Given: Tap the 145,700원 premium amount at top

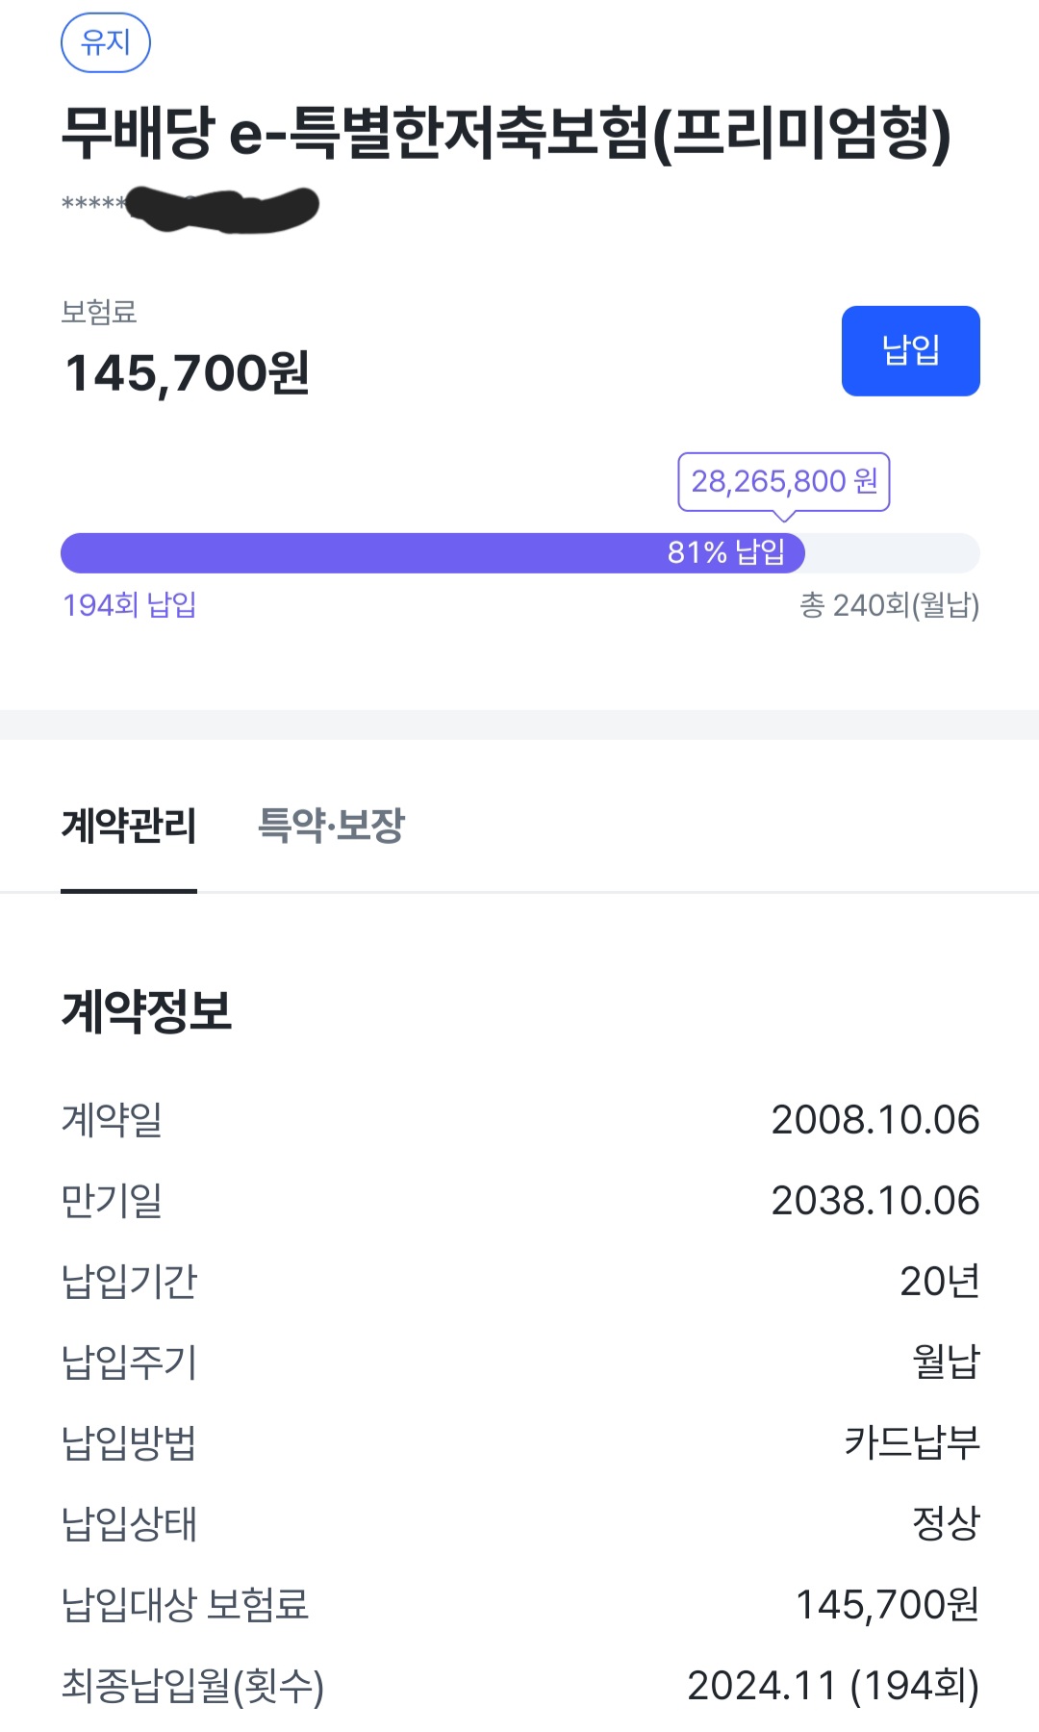Looking at the screenshot, I should pos(187,373).
